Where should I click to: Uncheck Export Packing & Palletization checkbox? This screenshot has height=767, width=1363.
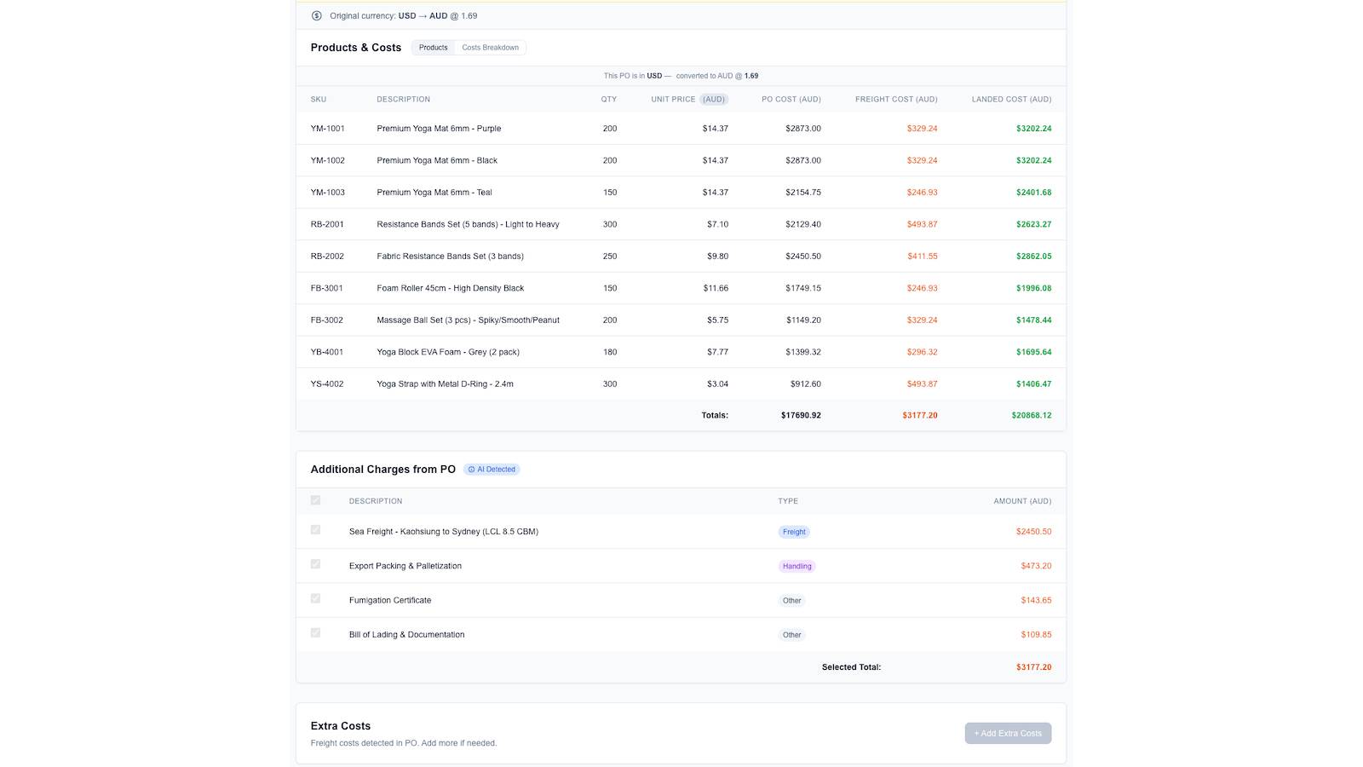coord(315,564)
